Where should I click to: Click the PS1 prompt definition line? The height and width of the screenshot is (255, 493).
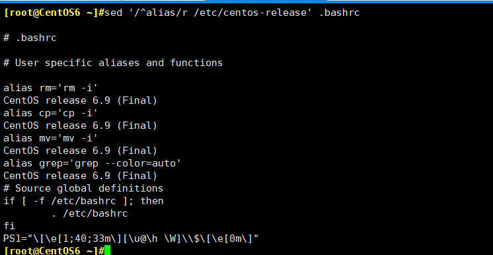131,238
